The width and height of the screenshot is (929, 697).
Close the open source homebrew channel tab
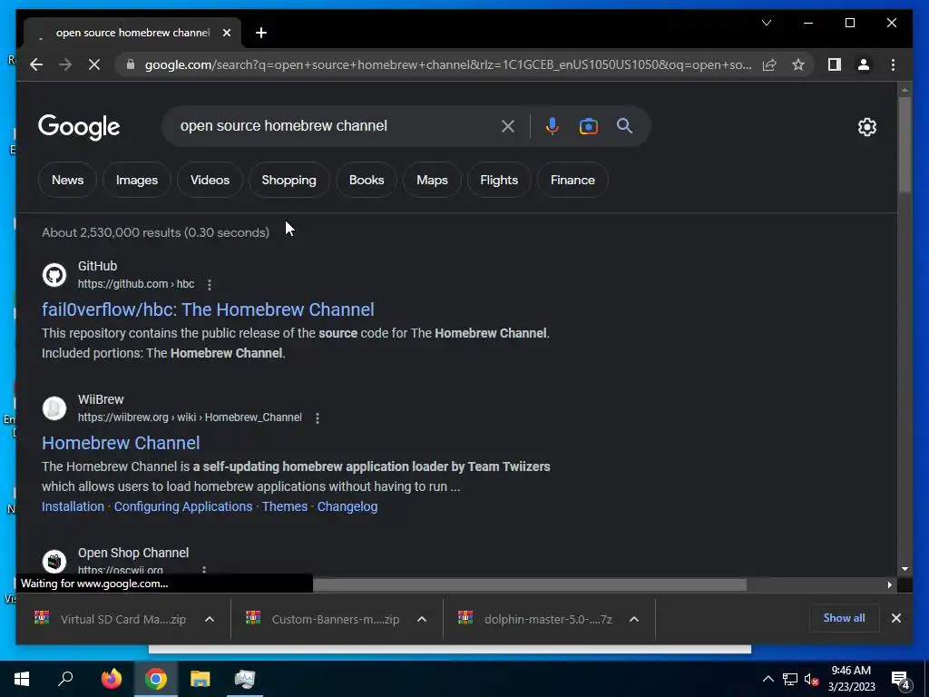pos(226,33)
